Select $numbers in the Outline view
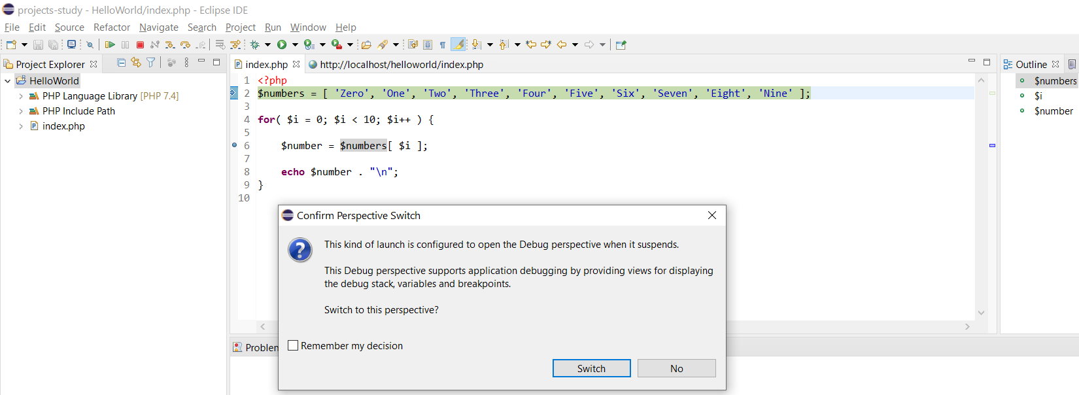The width and height of the screenshot is (1079, 395). pyautogui.click(x=1055, y=81)
